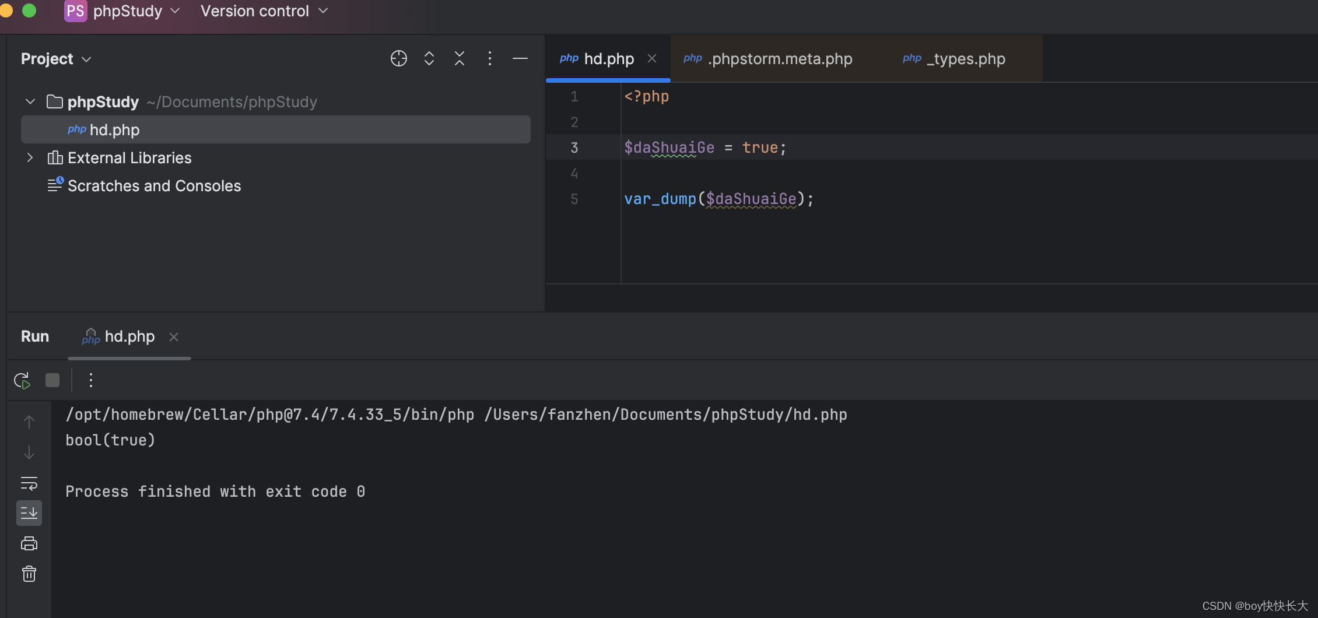Open Project view selector dropdown
1318x618 pixels.
point(56,59)
